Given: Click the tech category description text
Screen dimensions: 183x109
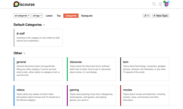Looking at the screenshot, I should (144, 69).
